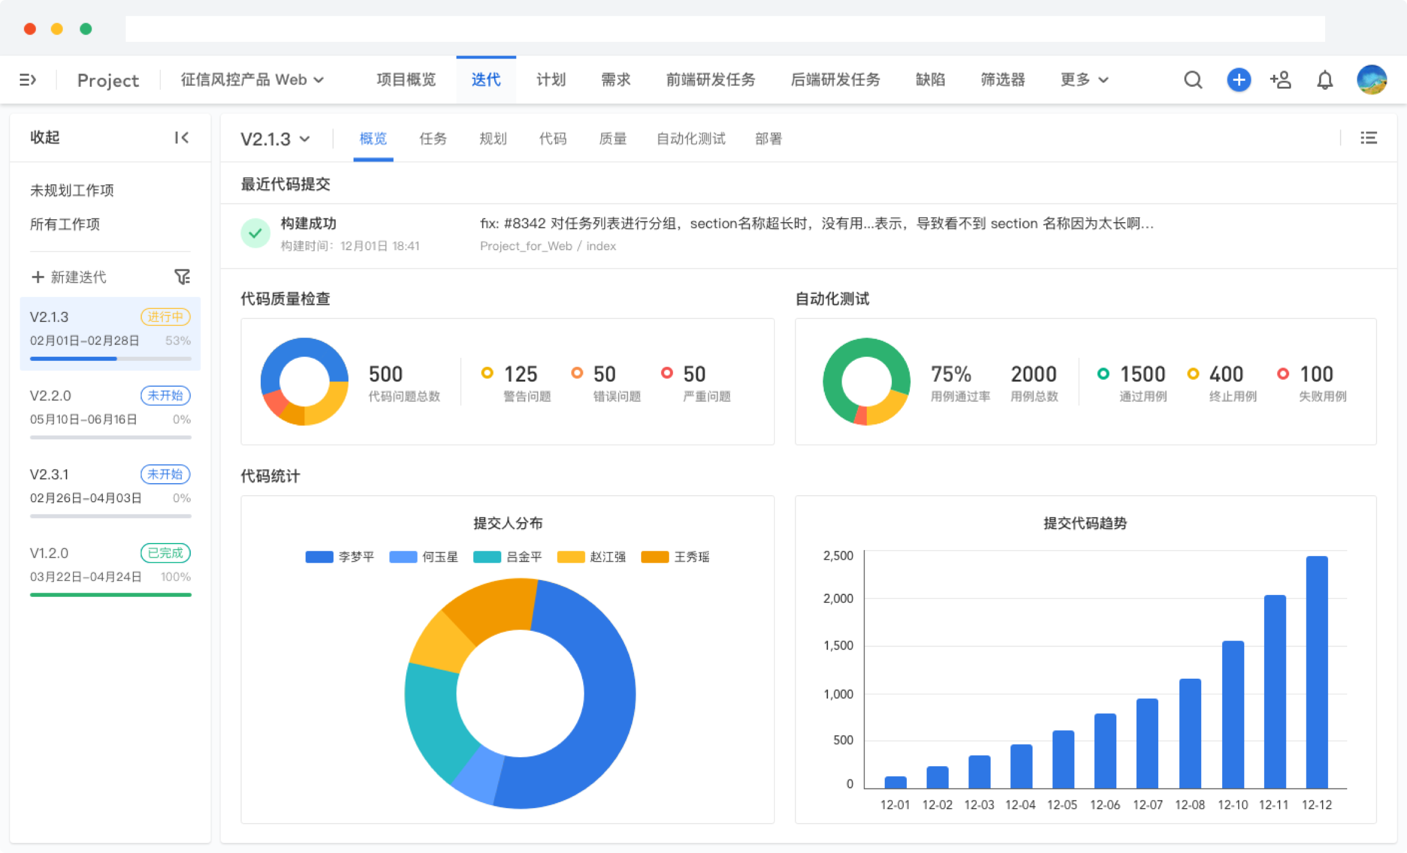Open 所有工作项 list
The image size is (1407, 853).
[65, 224]
